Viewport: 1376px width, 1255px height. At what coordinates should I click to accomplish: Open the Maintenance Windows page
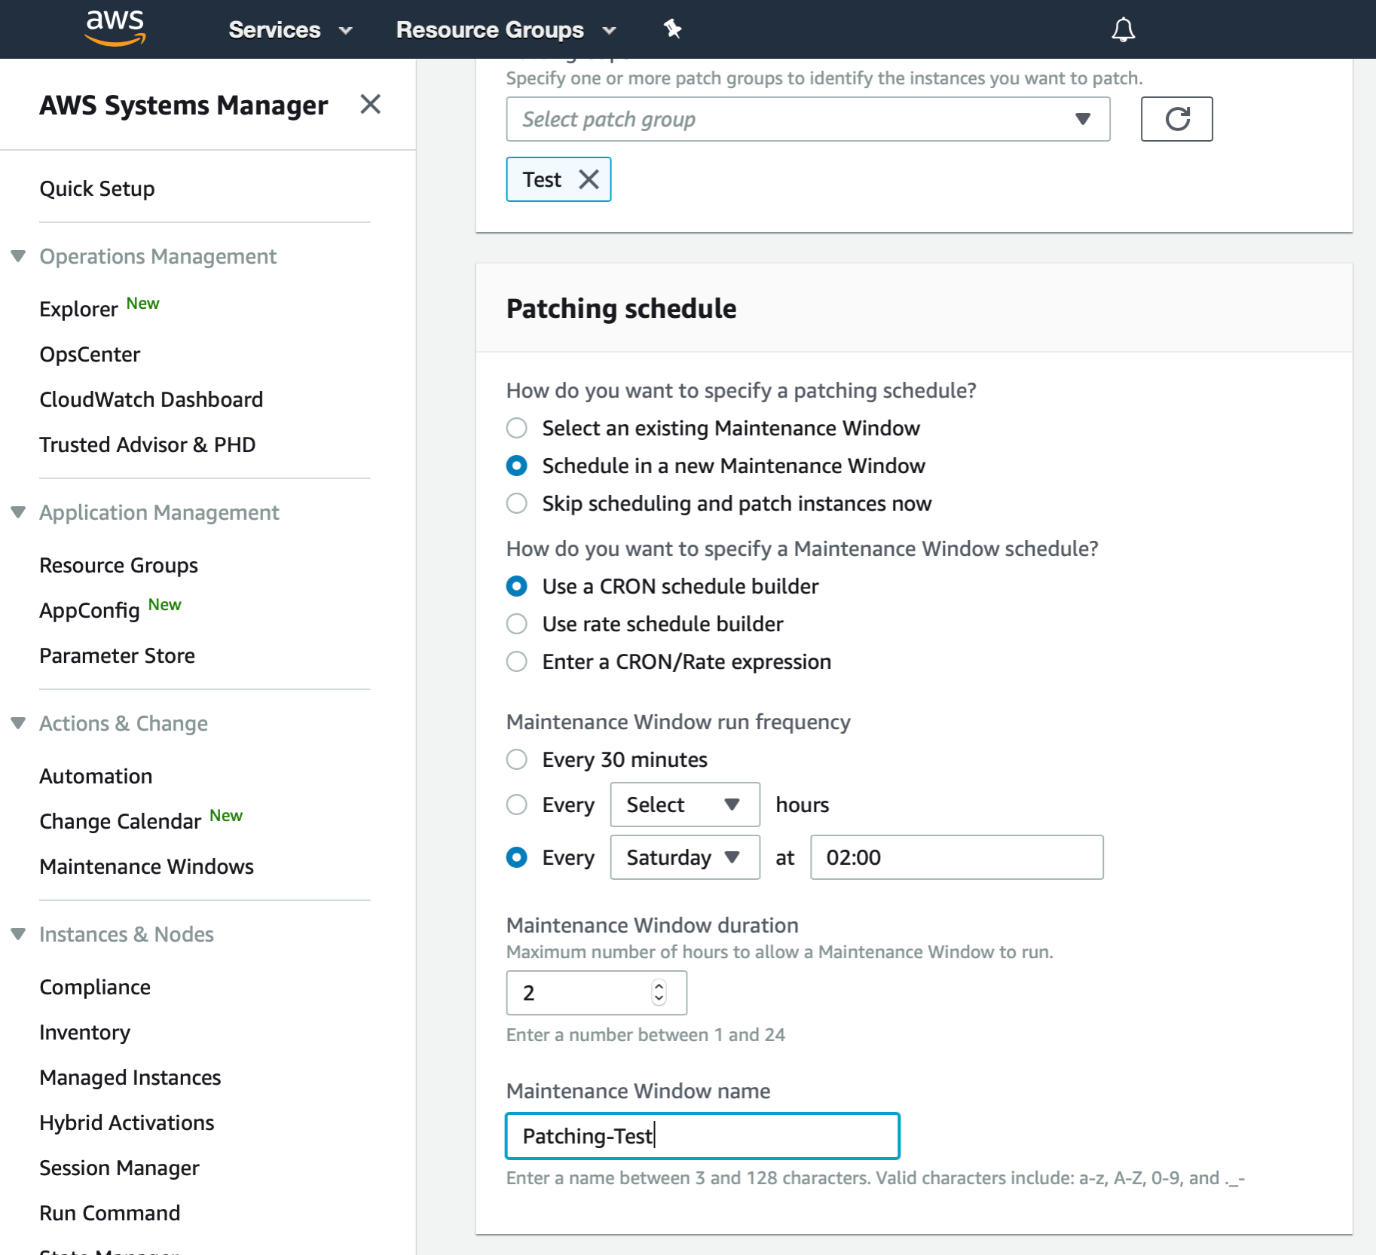[x=146, y=866]
